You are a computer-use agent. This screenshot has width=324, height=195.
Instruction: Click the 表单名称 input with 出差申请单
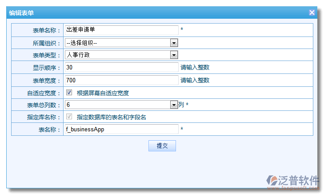click(121, 30)
